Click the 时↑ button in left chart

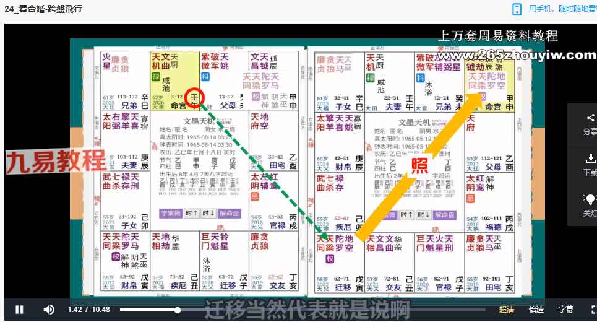(x=192, y=214)
